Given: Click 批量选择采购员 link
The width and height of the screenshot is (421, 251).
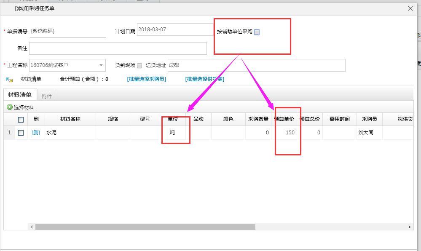Looking at the screenshot, I should 146,79.
